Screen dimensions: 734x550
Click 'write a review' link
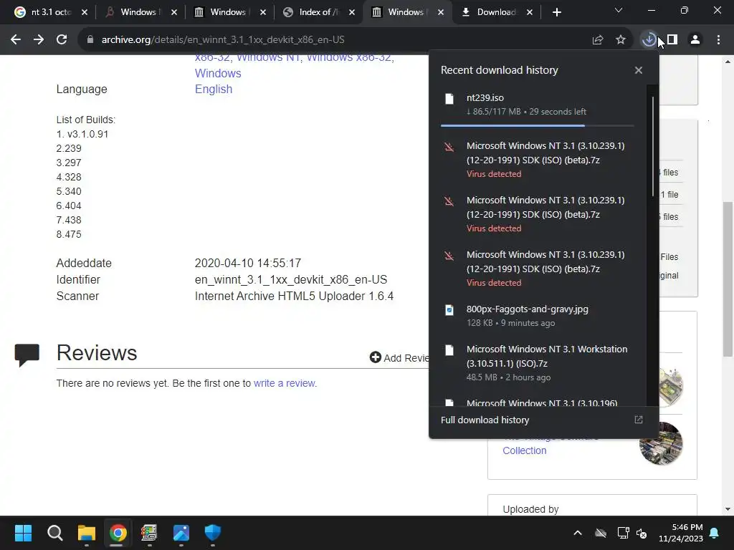click(284, 383)
